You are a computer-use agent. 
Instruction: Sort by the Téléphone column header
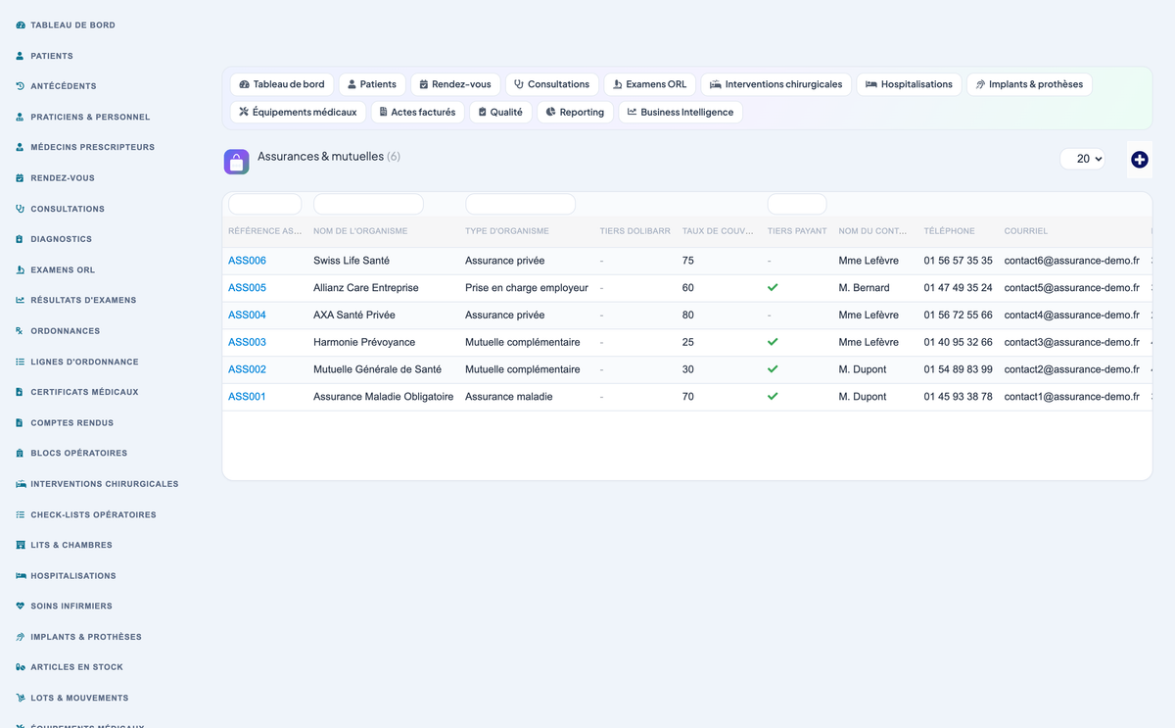click(949, 231)
